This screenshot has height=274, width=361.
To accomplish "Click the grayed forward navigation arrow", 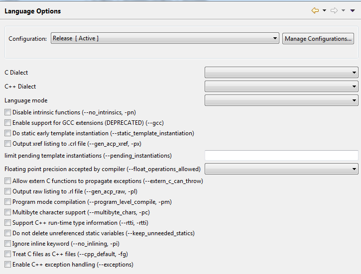I will click(334, 10).
